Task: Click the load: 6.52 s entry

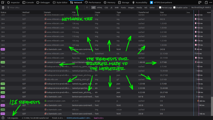Action: point(99,118)
